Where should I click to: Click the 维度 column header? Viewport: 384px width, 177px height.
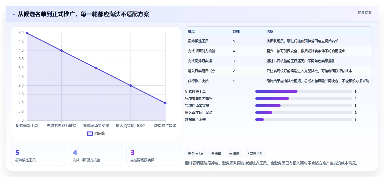191,31
